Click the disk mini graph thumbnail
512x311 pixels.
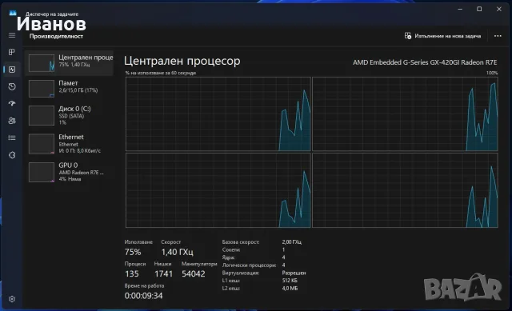coord(42,115)
